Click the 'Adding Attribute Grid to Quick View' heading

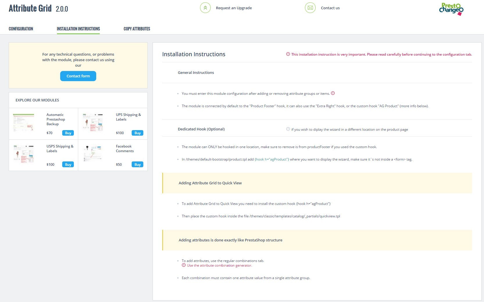pyautogui.click(x=210, y=183)
